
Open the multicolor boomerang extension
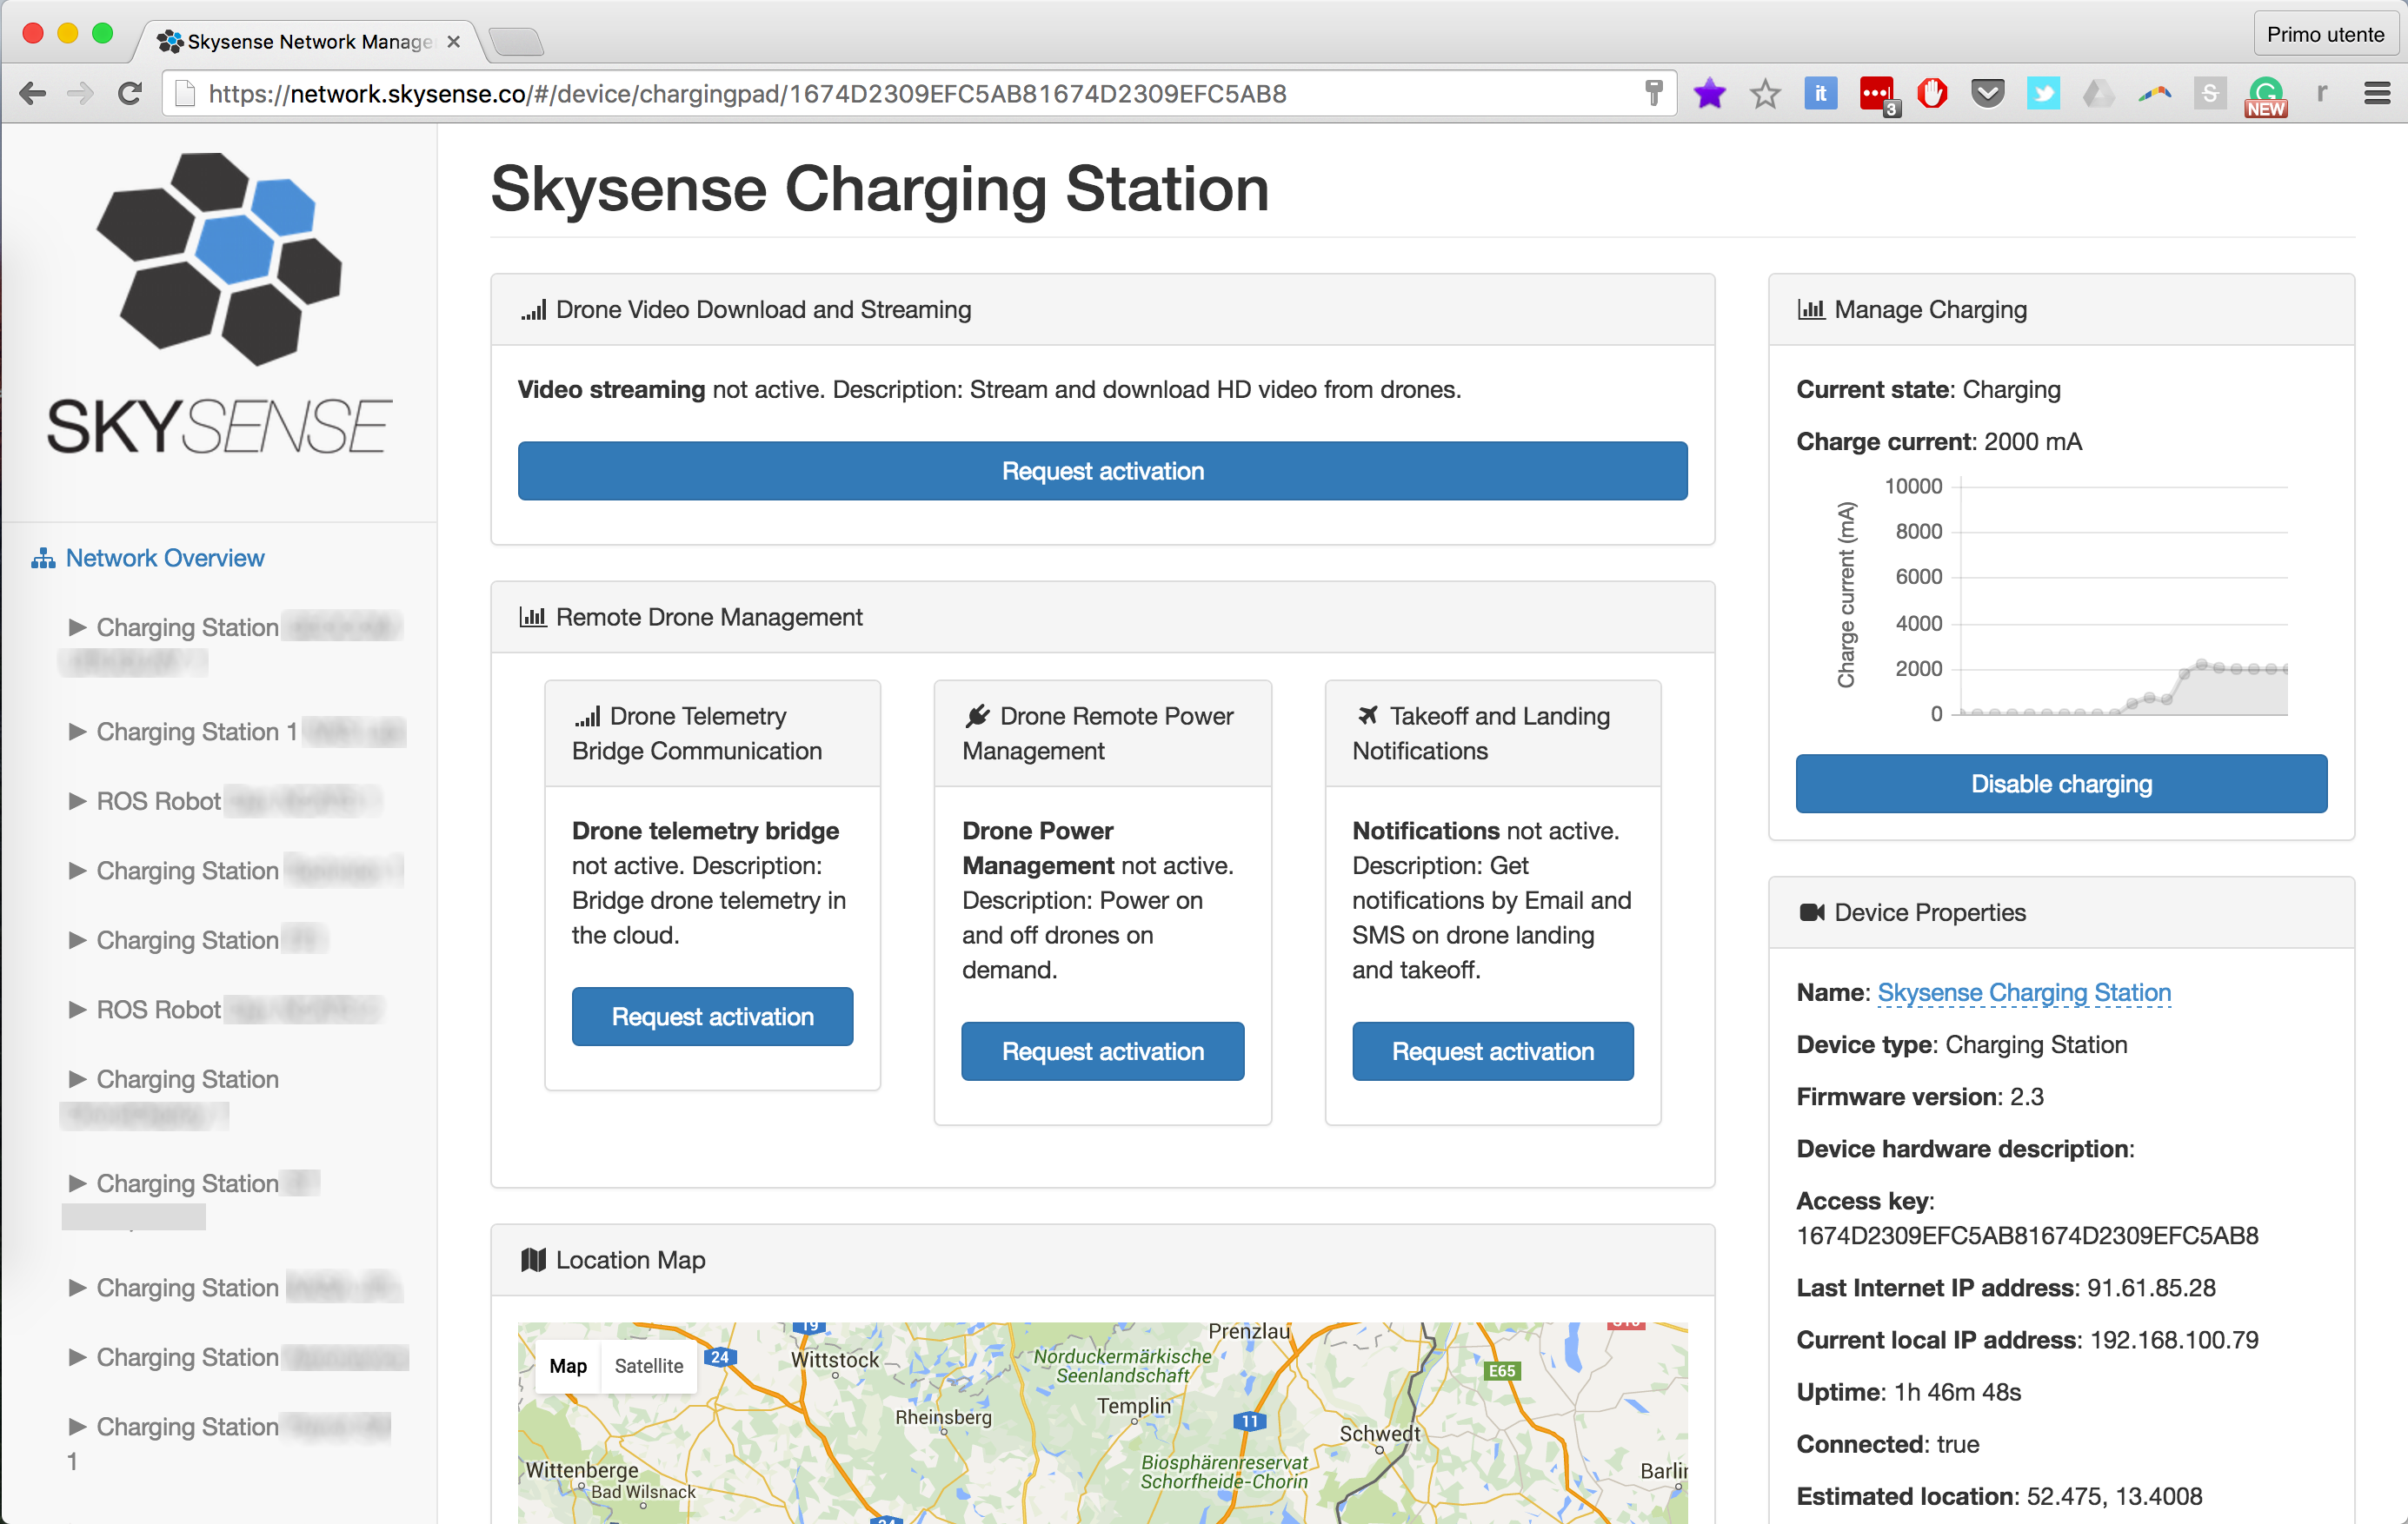(x=2154, y=94)
